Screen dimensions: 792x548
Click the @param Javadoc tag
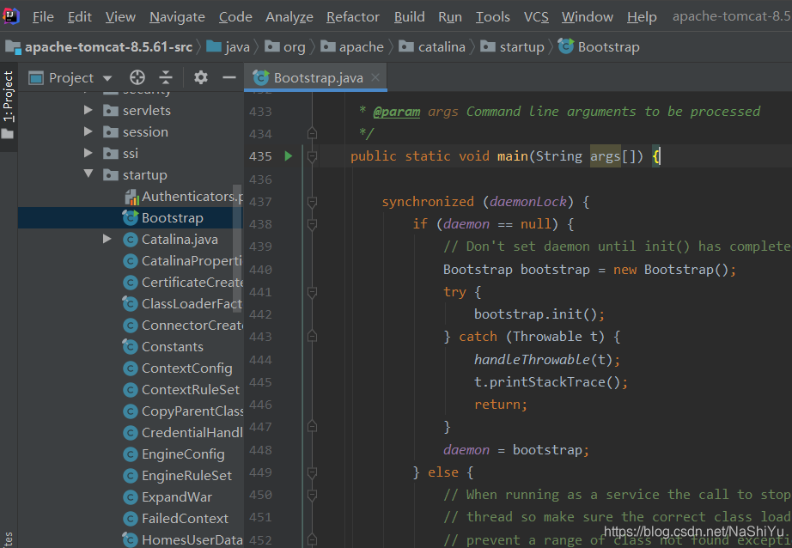397,112
